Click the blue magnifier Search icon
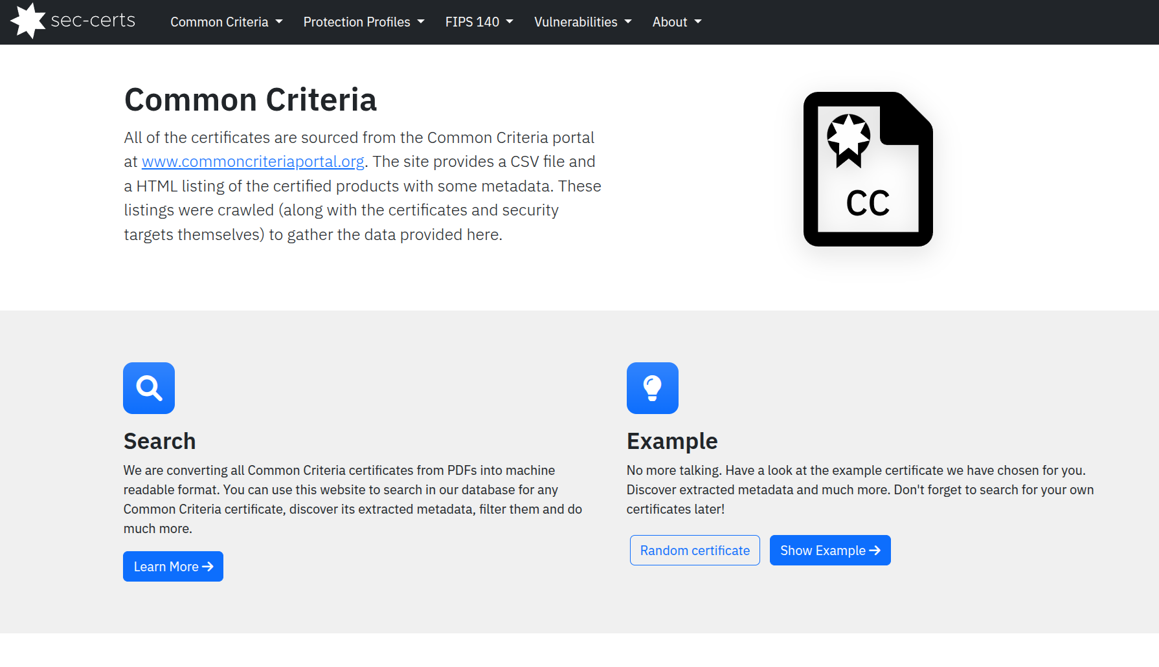 coord(149,388)
